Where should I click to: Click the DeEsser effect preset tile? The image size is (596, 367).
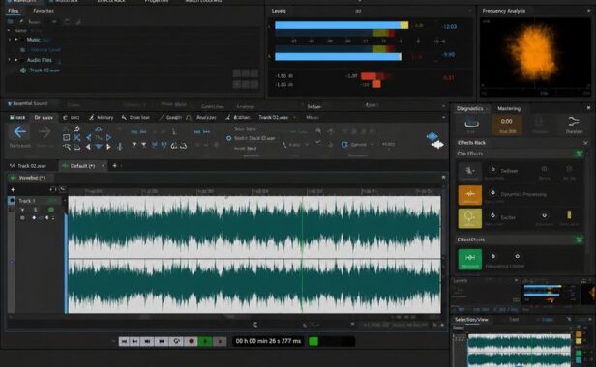(x=470, y=172)
